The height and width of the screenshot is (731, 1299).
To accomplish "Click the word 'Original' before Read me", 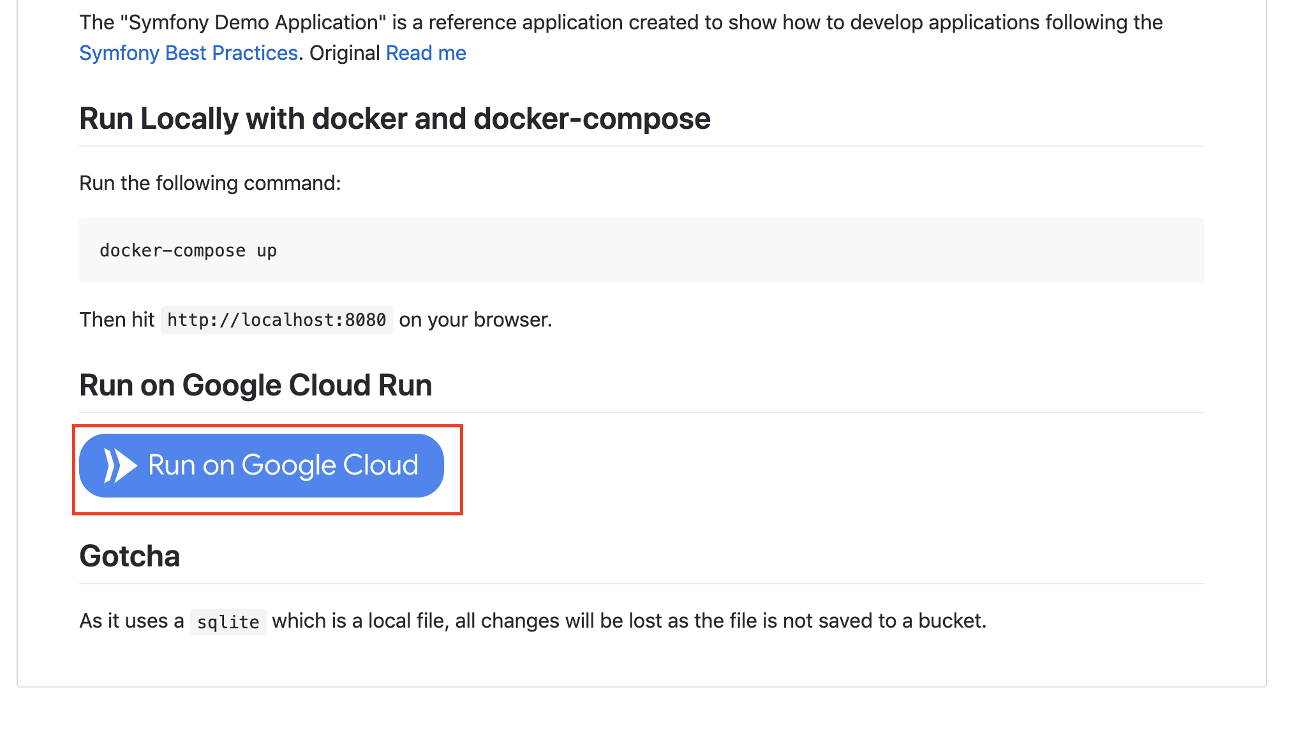I will pyautogui.click(x=345, y=53).
